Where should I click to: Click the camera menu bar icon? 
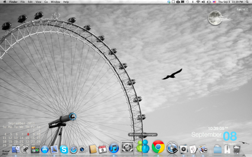(178, 2)
